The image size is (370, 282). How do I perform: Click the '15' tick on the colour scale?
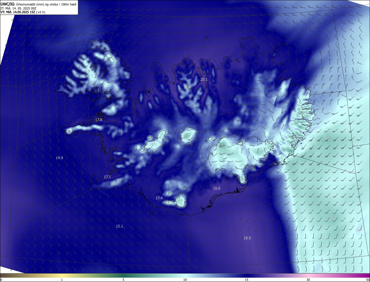tap(247, 280)
